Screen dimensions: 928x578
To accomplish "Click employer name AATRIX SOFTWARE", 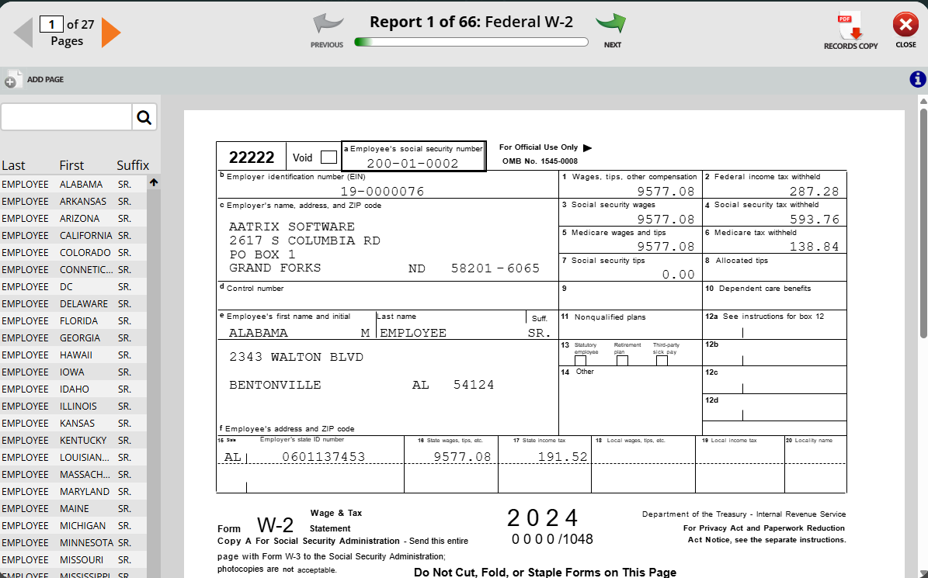I will pyautogui.click(x=292, y=227).
